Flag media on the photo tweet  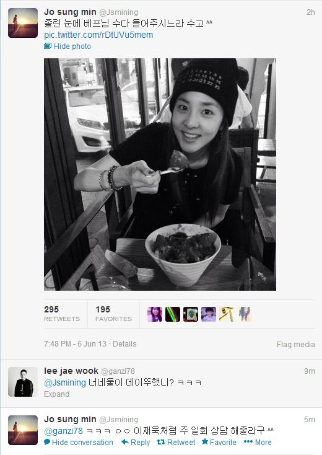click(295, 345)
